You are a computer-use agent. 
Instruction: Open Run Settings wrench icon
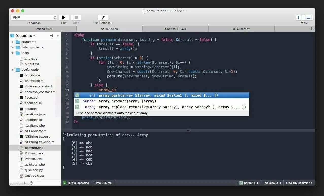click(103, 17)
